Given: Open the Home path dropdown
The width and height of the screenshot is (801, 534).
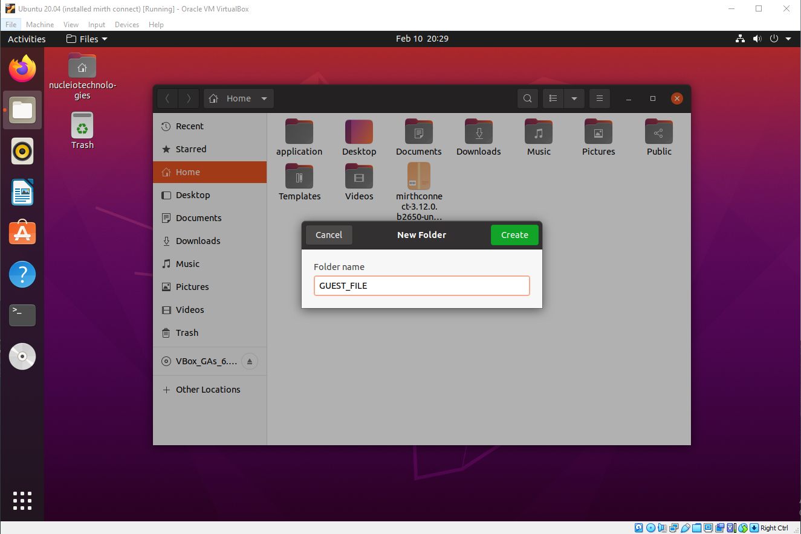Looking at the screenshot, I should 264,98.
